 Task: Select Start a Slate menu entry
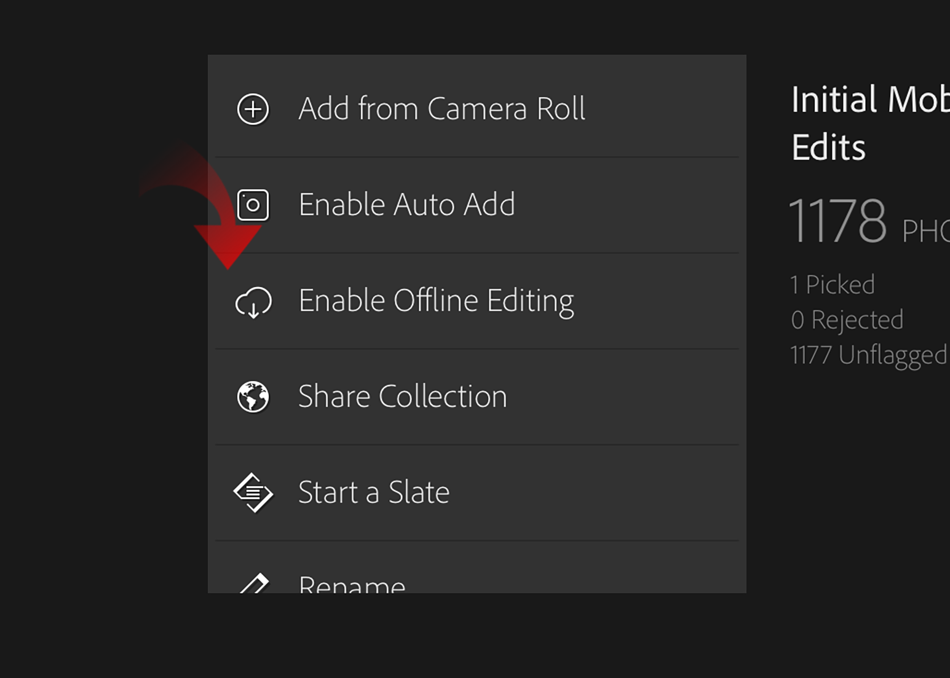pos(477,493)
